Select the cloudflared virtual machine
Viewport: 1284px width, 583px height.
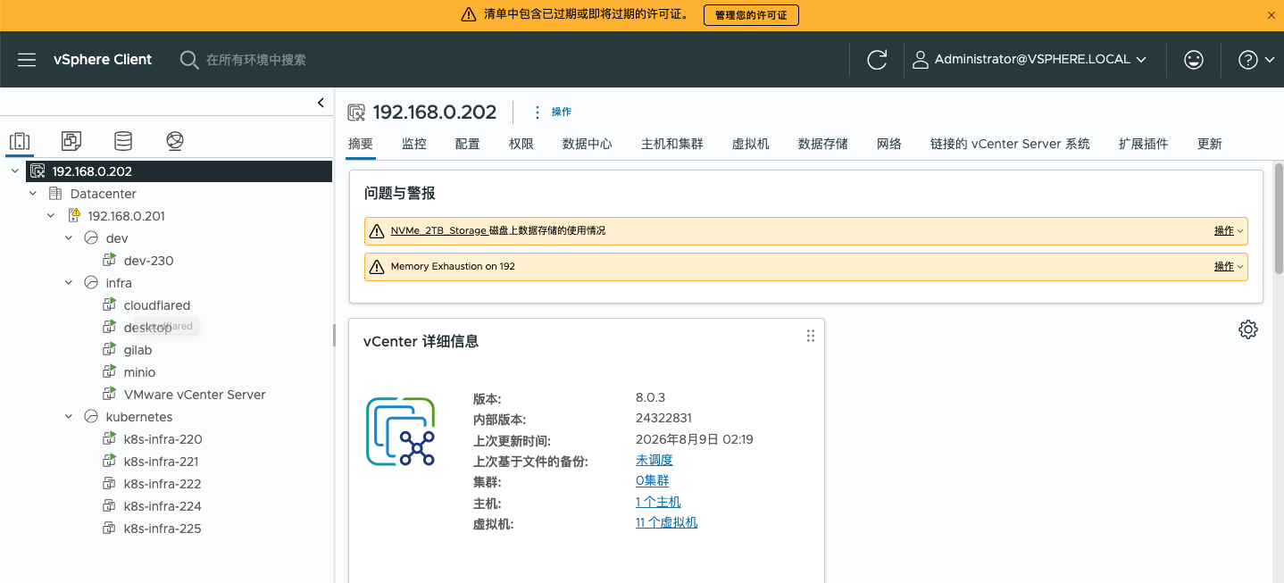pos(157,305)
